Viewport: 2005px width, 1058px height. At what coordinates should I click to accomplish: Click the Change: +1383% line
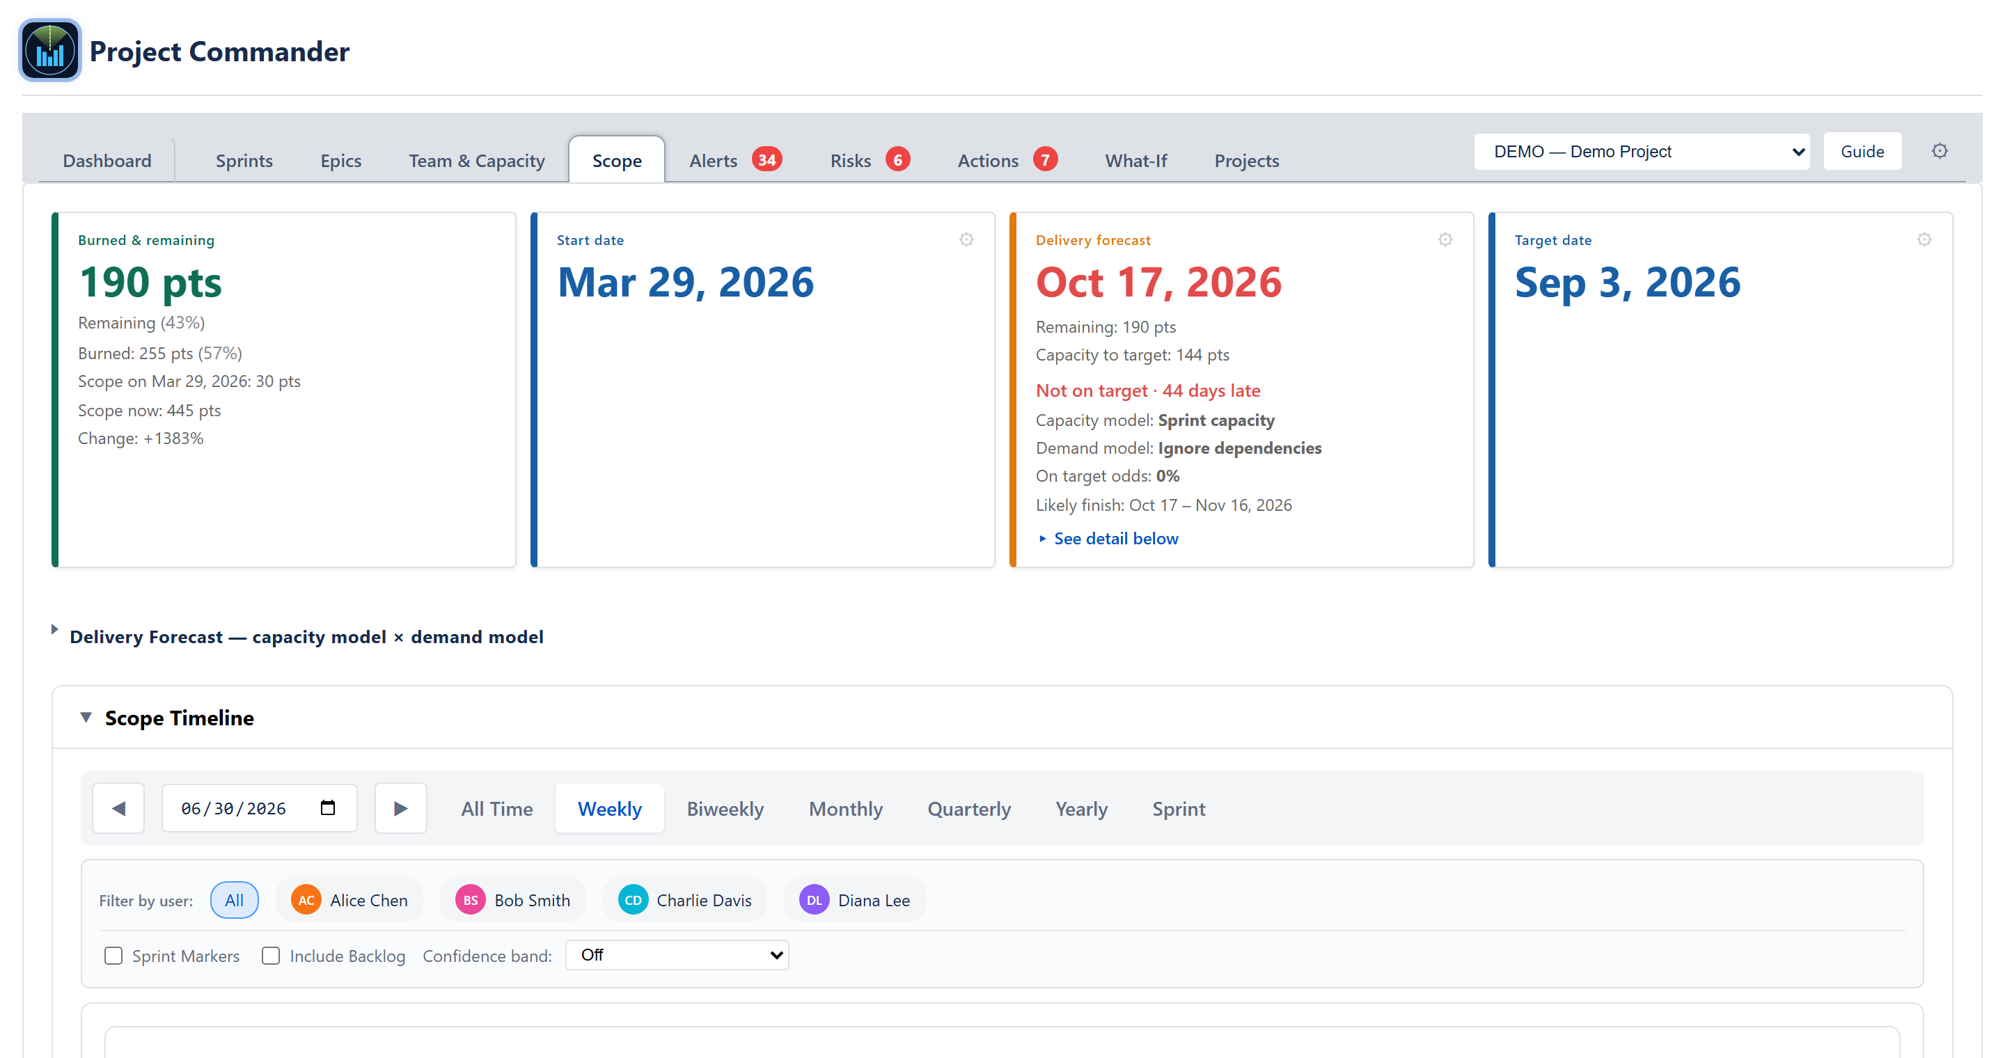tap(141, 438)
